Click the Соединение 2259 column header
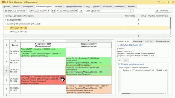 [x=89, y=45]
